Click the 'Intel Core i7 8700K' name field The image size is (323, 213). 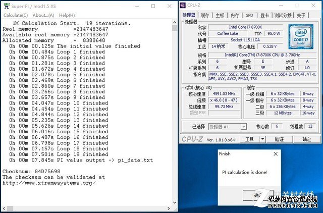point(246,27)
